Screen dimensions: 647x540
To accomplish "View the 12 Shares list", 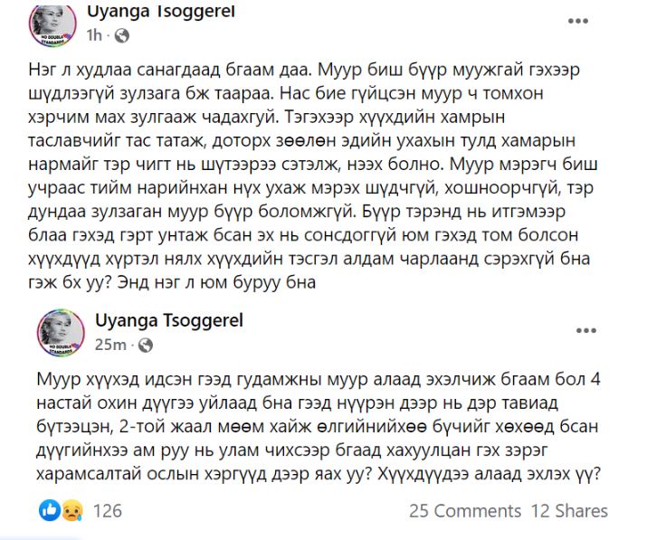I will [x=569, y=511].
